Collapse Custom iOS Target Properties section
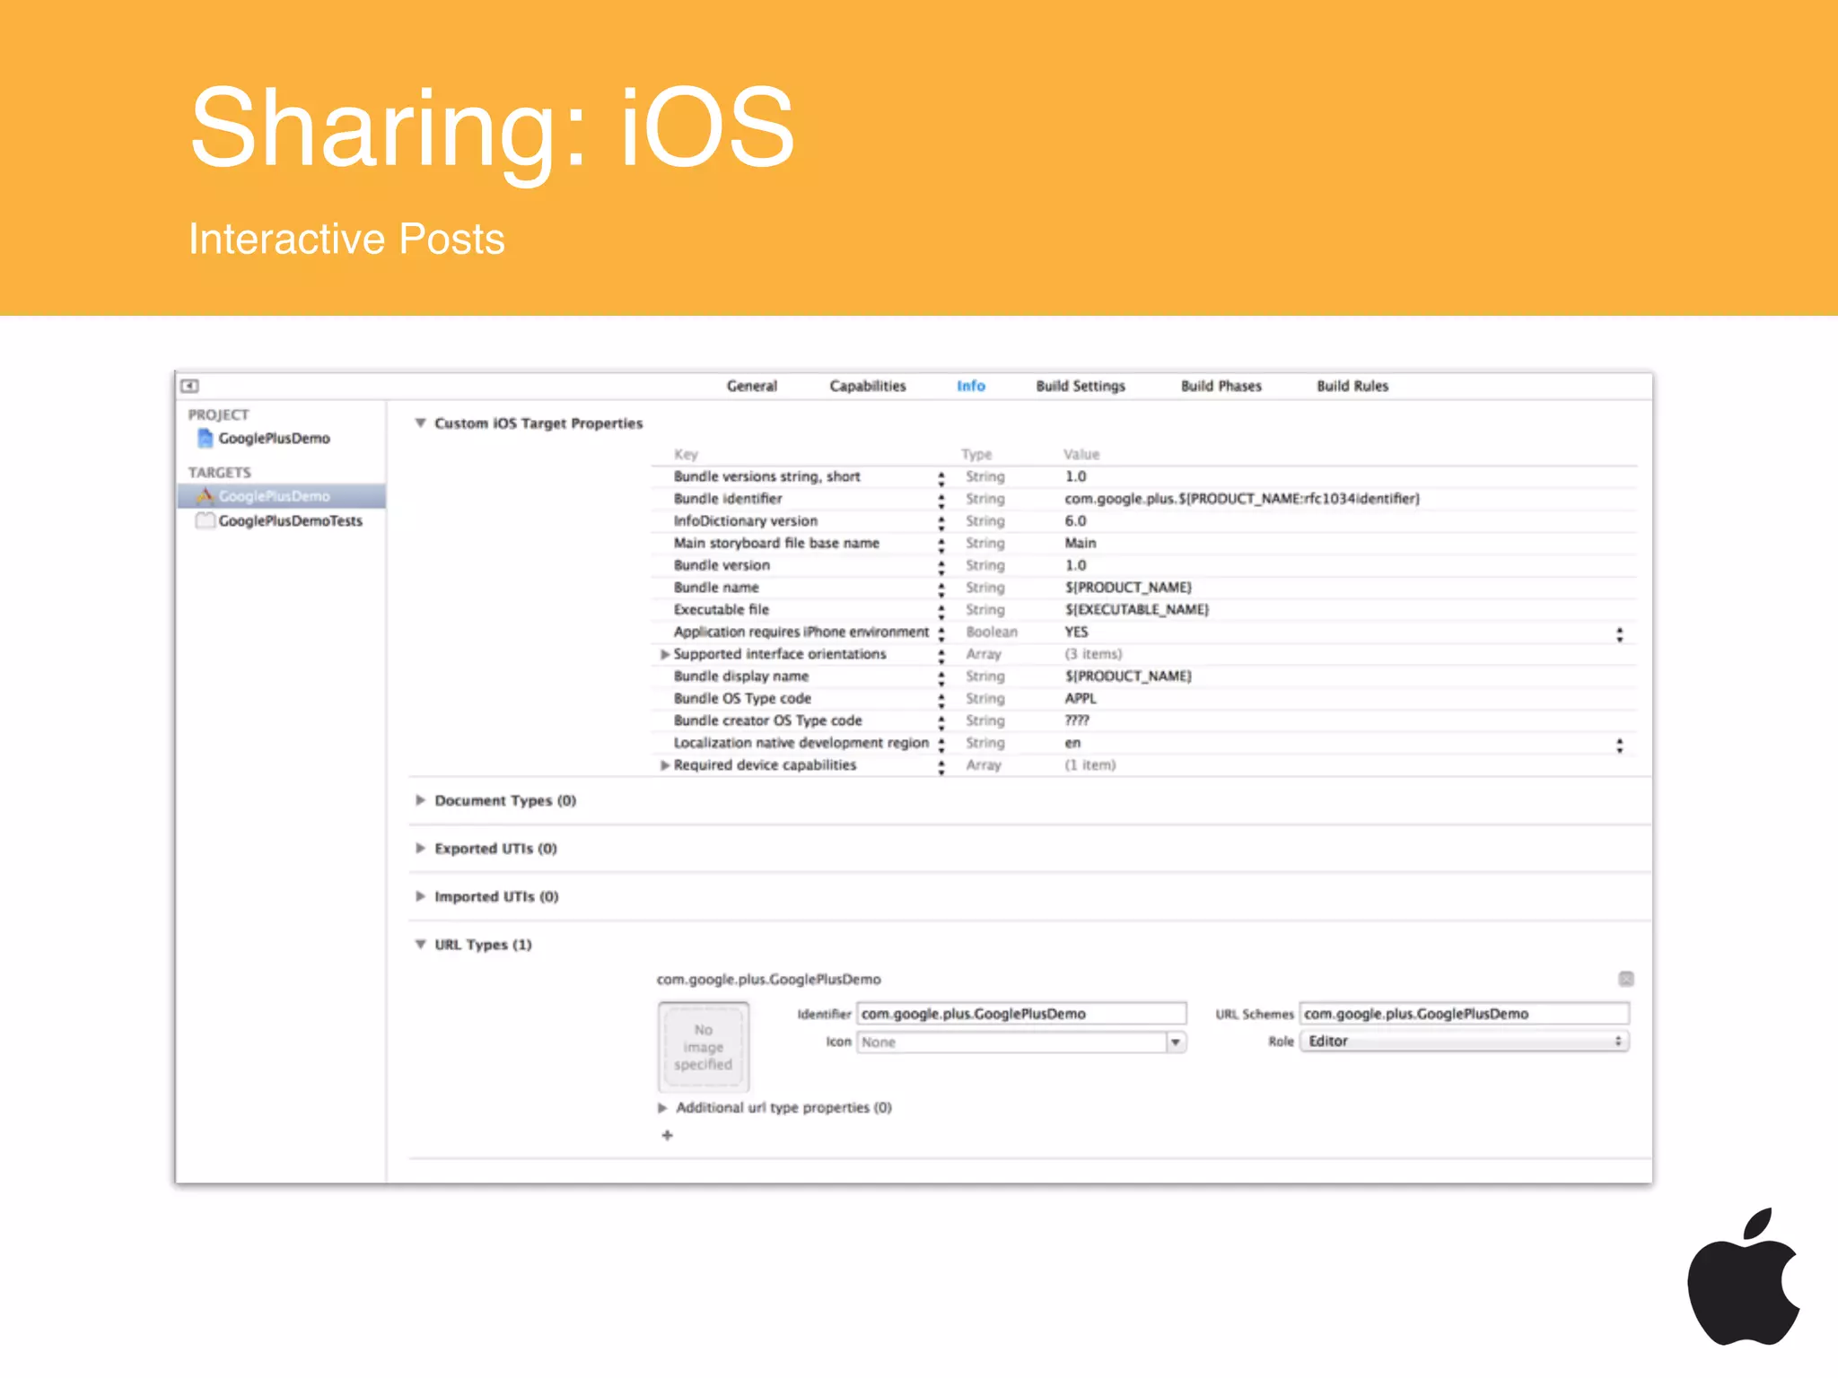Image resolution: width=1838 pixels, height=1378 pixels. coord(420,423)
